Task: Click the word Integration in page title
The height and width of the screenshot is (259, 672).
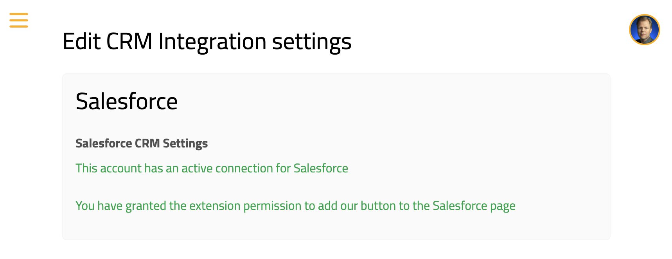Action: click(212, 41)
